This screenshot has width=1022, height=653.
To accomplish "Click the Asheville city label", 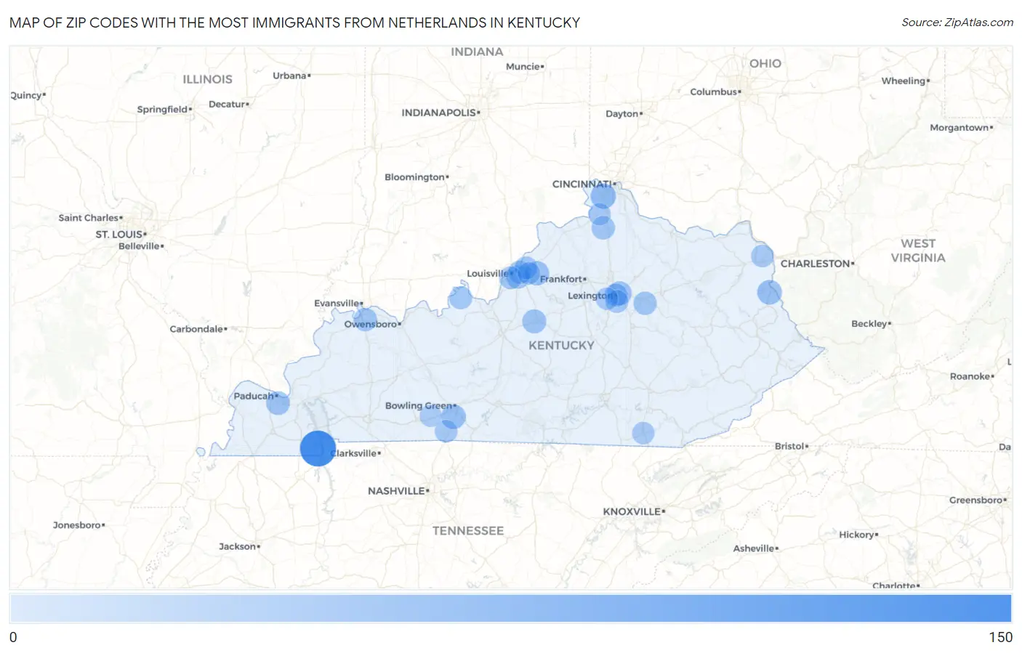I will click(x=755, y=548).
